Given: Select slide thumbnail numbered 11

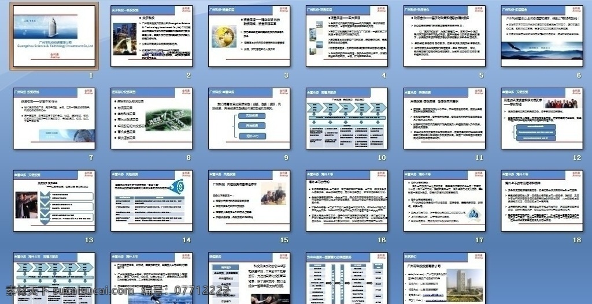Looking at the screenshot, I should click(x=445, y=119).
